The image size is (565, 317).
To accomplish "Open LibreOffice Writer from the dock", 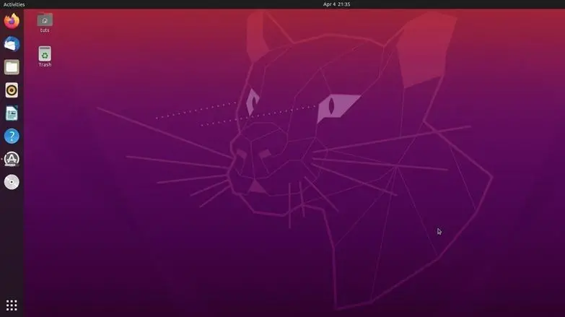I will (12, 113).
